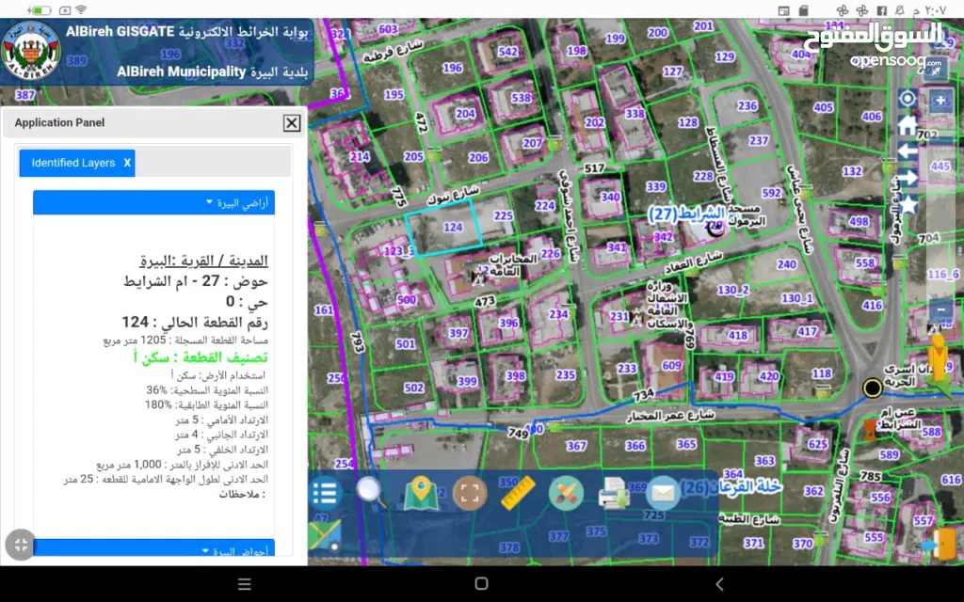Open the map location pin tool
Screen dimensions: 964x602
(420, 493)
